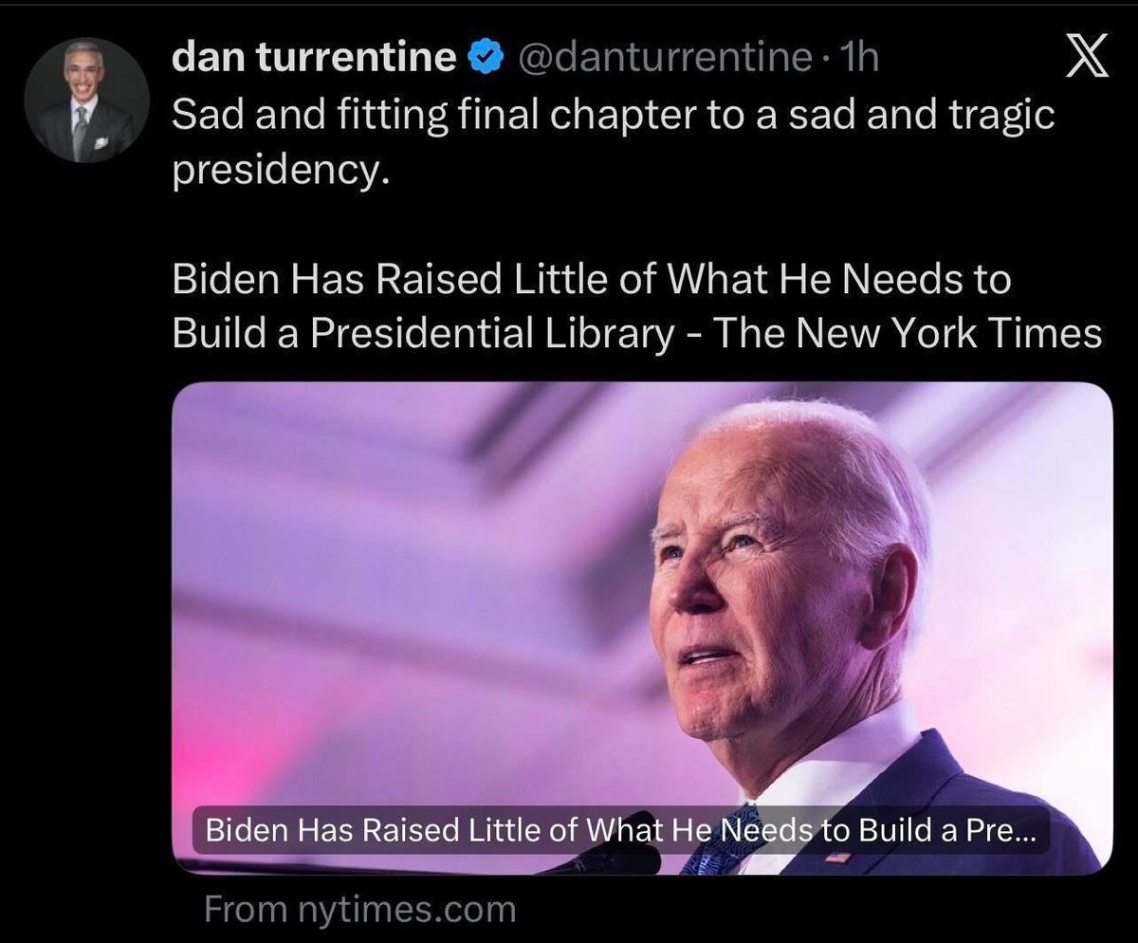This screenshot has width=1138, height=943.
Task: Click the "From nytimes.com" source link
Action: (x=360, y=909)
